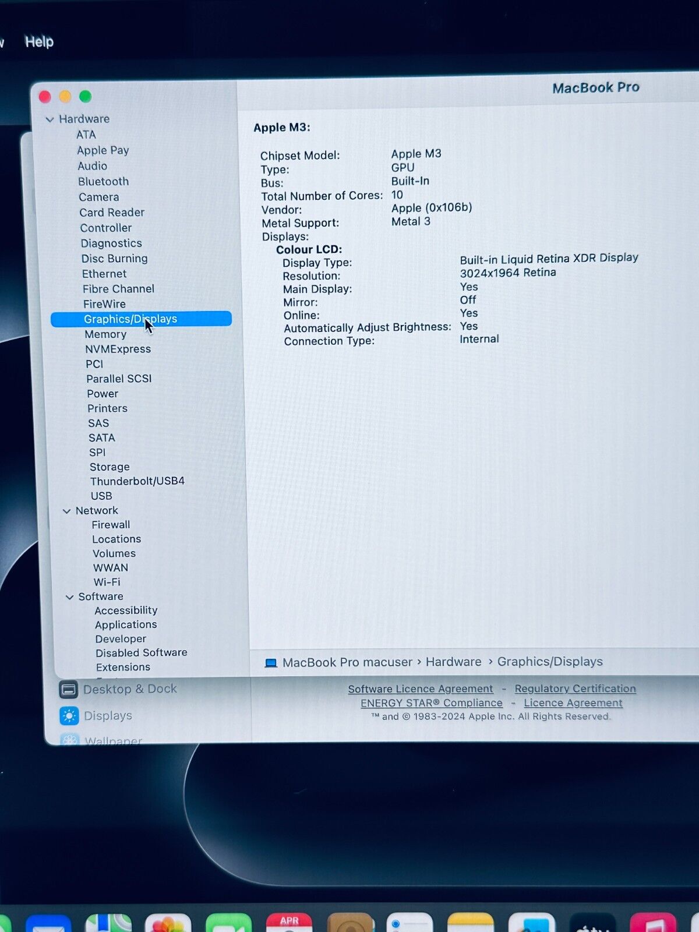Select Accessibility under Software
Screen dimensions: 699x932
[126, 610]
